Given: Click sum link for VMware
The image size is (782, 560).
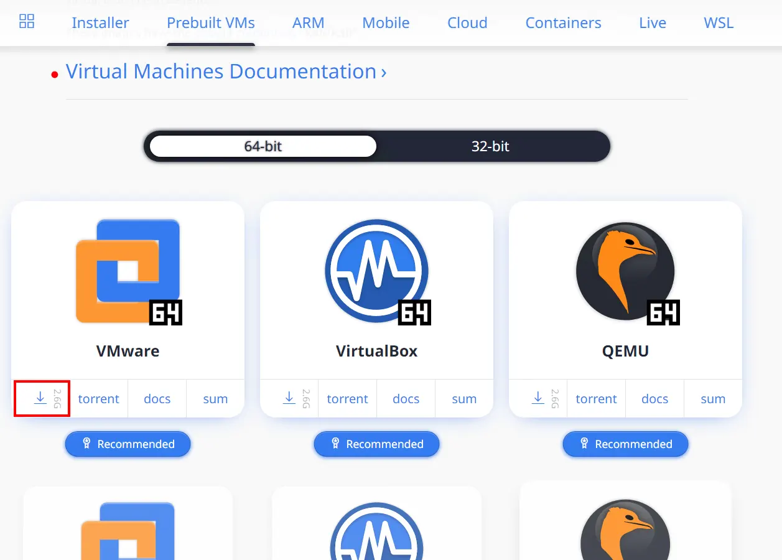Looking at the screenshot, I should [215, 399].
